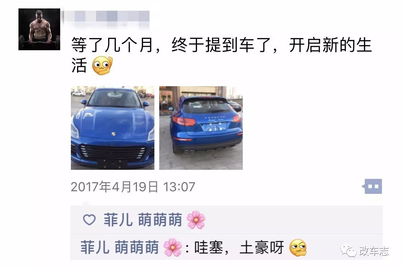The image size is (402, 269).
Task: Tap the pink flower emoji in the likes row
Action: point(196,220)
